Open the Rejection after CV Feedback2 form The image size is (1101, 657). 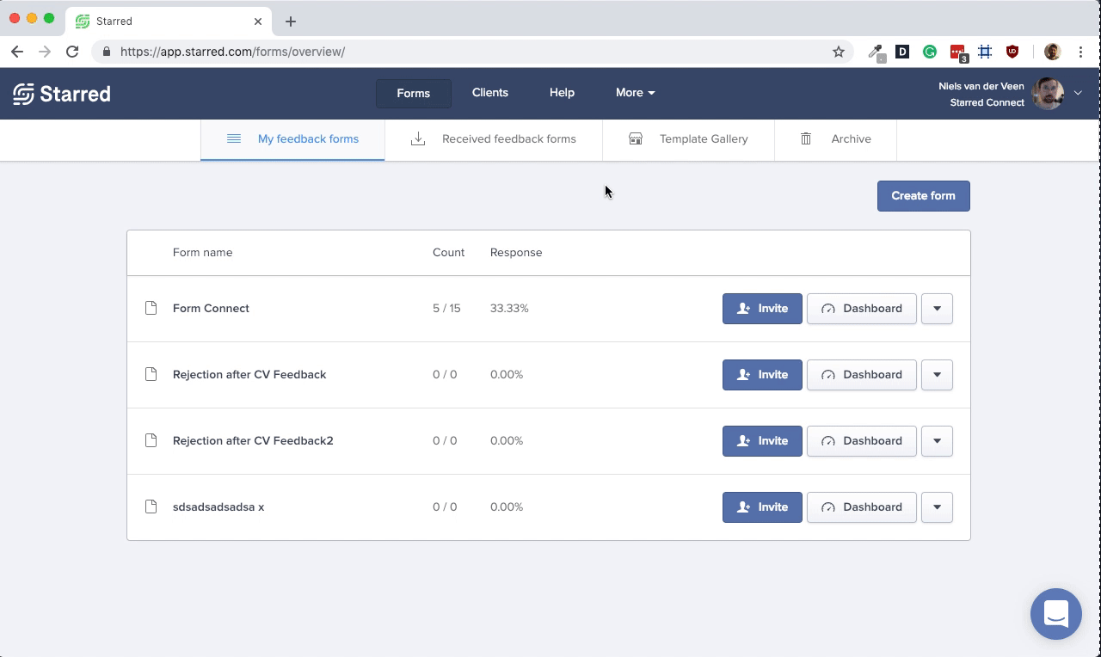point(253,440)
